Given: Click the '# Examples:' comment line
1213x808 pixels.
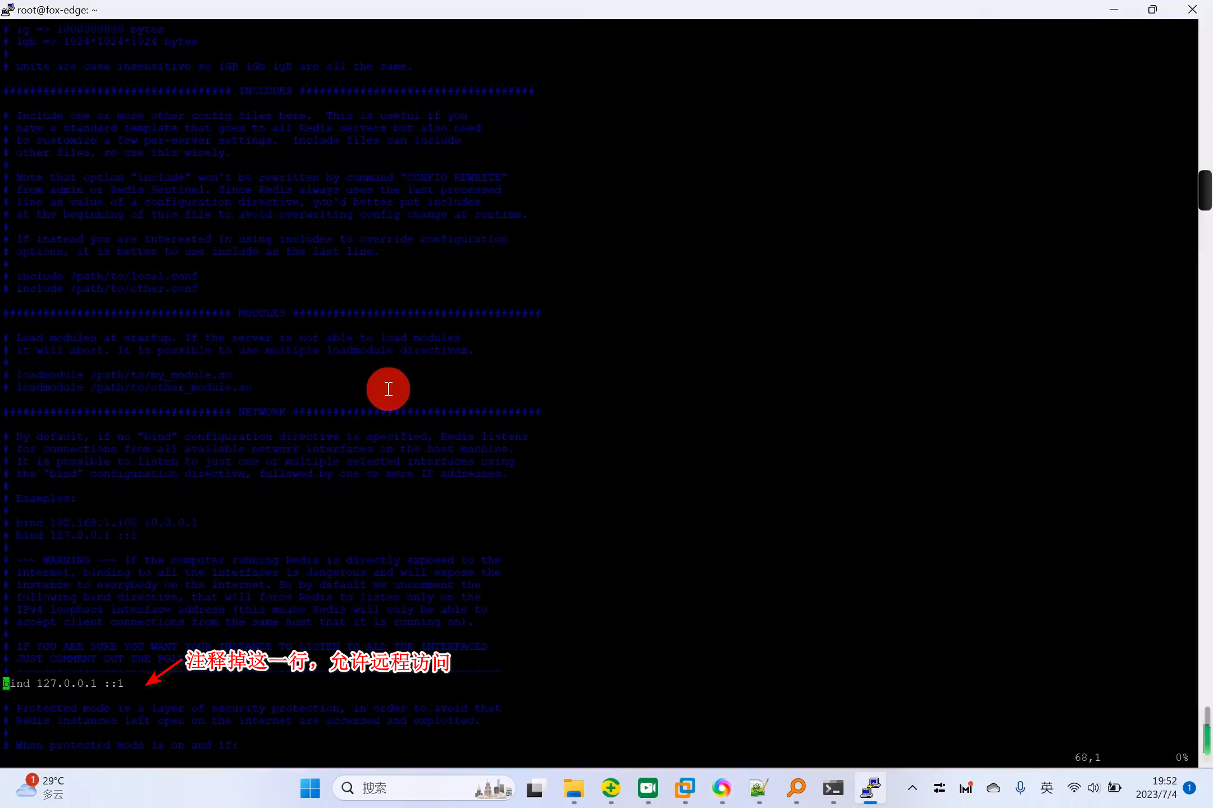Looking at the screenshot, I should pos(39,498).
